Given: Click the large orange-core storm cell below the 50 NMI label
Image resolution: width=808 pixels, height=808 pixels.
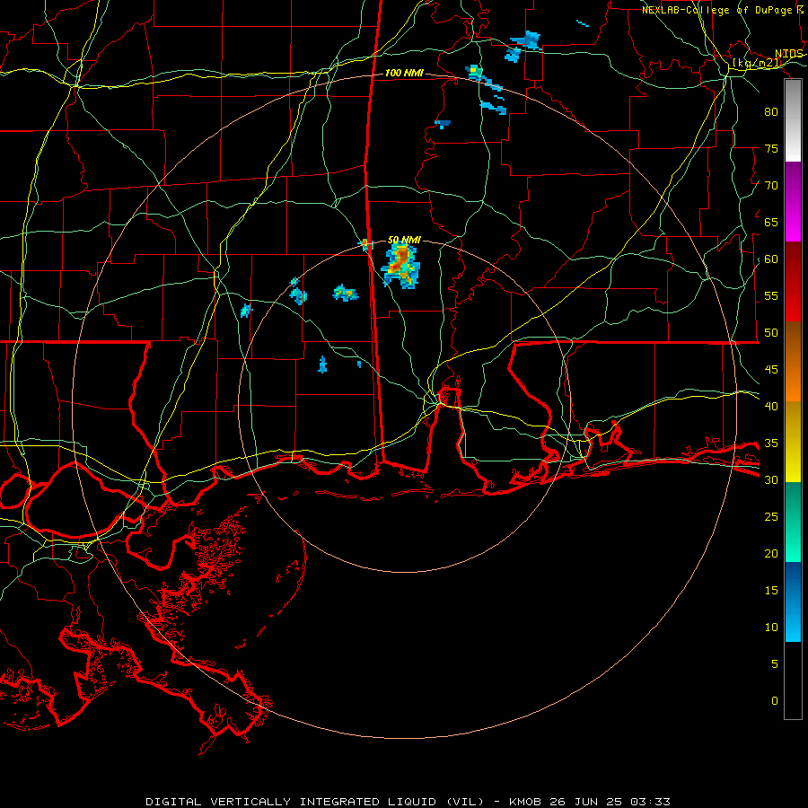Looking at the screenshot, I should (x=401, y=265).
